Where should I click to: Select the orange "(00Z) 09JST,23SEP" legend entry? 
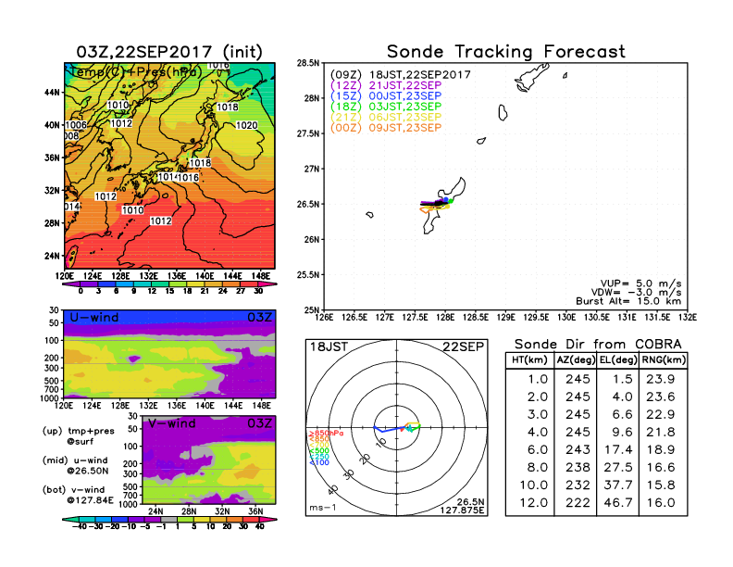point(386,128)
